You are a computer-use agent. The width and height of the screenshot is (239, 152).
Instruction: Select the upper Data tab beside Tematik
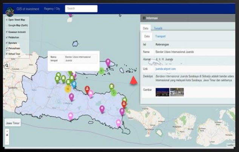click(x=146, y=28)
